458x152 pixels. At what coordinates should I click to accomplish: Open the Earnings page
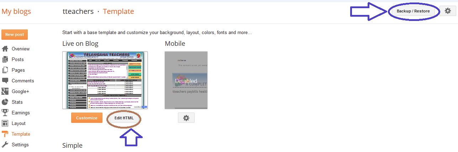click(x=21, y=113)
